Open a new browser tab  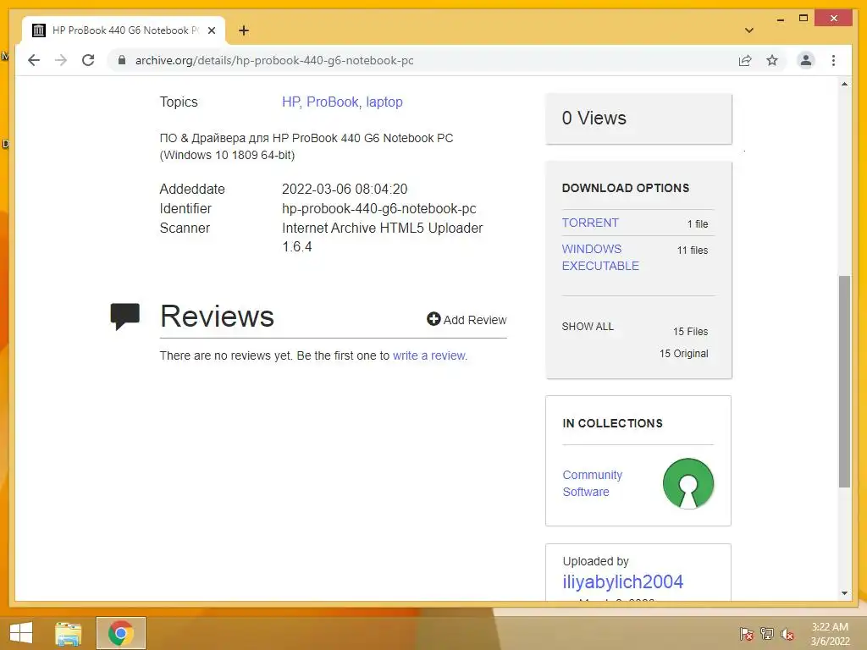pyautogui.click(x=243, y=30)
